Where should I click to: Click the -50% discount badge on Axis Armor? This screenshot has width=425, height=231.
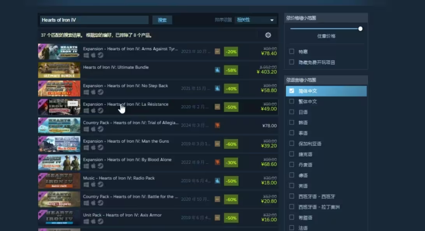231,218
